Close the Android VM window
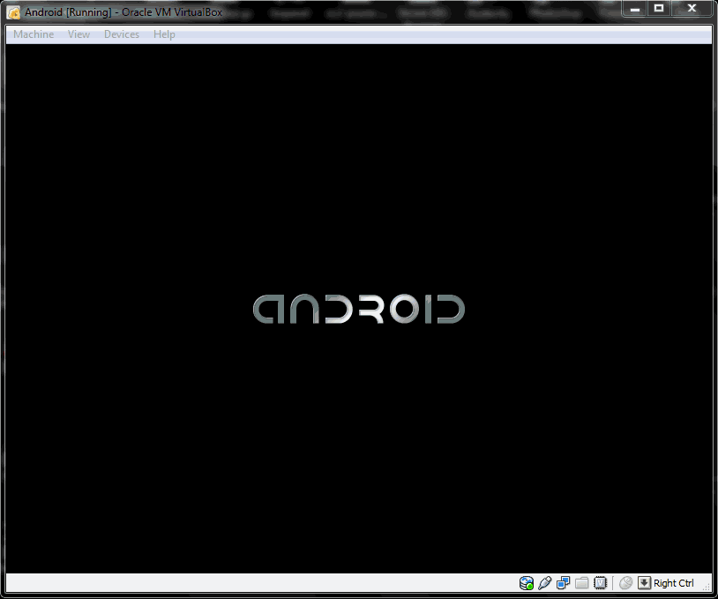718x599 pixels. 692,9
